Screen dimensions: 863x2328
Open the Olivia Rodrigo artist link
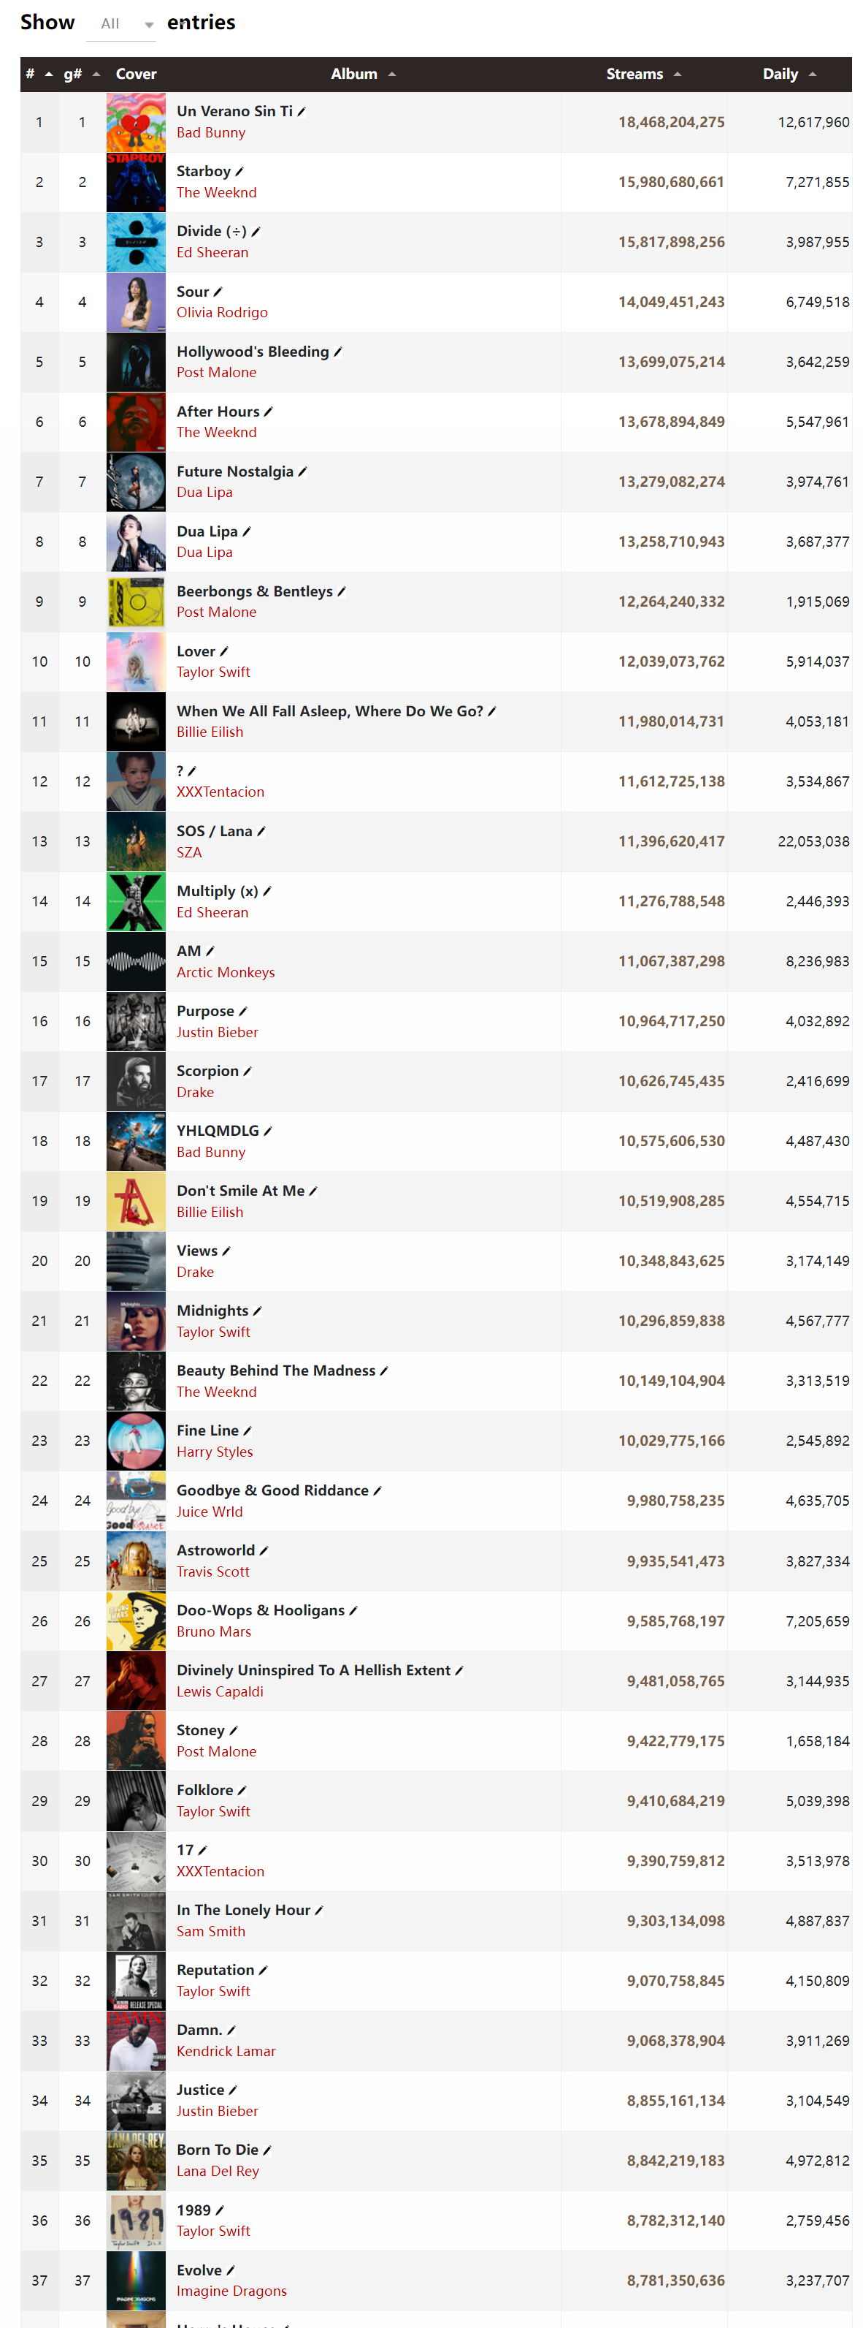222,313
